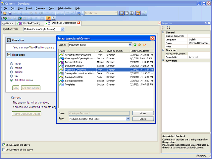The height and width of the screenshot is (159, 212).
Task: Click the Associated Content property value cell
Action: [199, 54]
